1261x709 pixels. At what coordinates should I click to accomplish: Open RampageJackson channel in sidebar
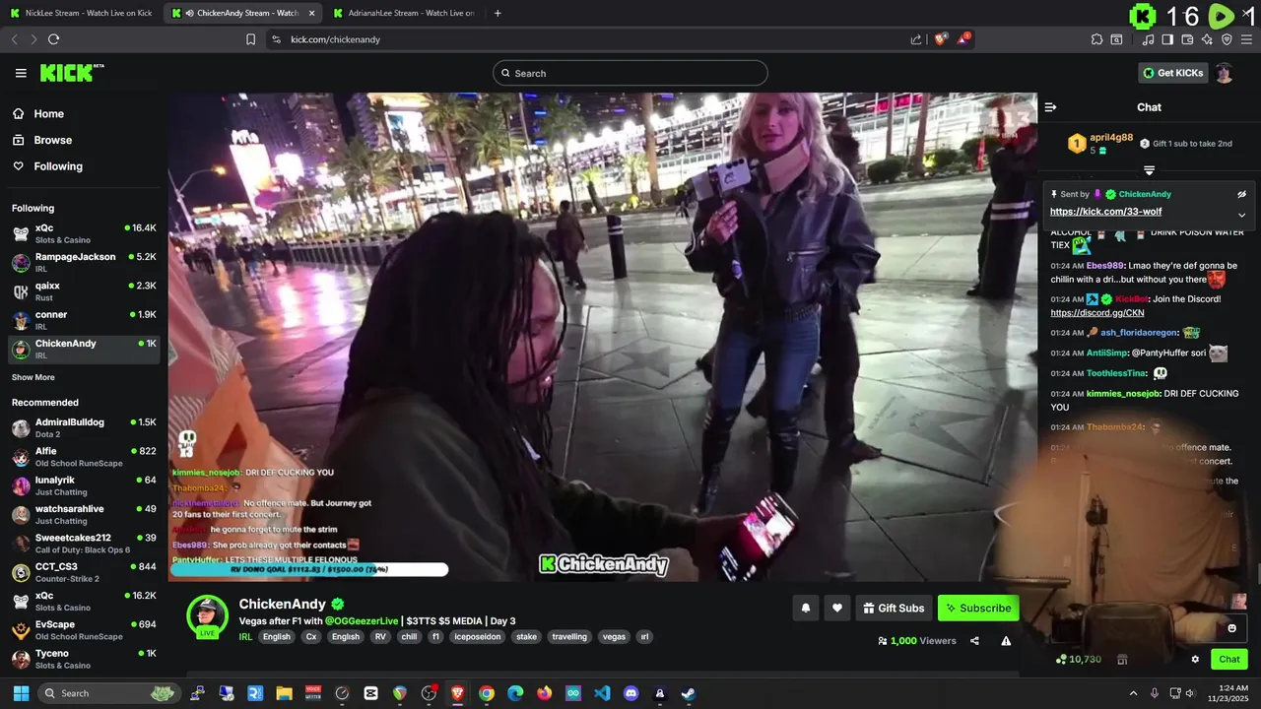(84, 262)
